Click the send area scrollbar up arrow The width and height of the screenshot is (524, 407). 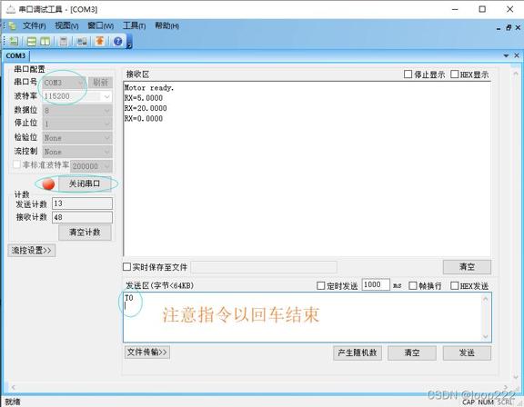[486, 299]
